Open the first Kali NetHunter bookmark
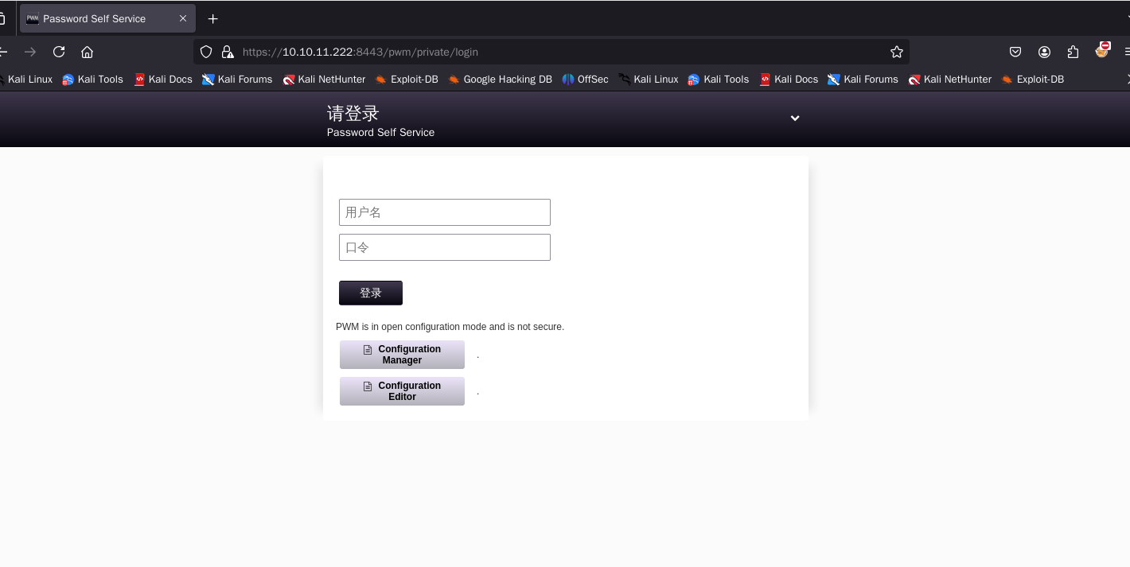 click(324, 79)
